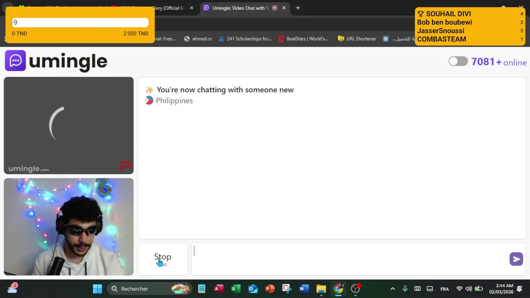This screenshot has width=530, height=298.
Task: Open PowerPoint from the taskbar
Action: tap(270, 288)
